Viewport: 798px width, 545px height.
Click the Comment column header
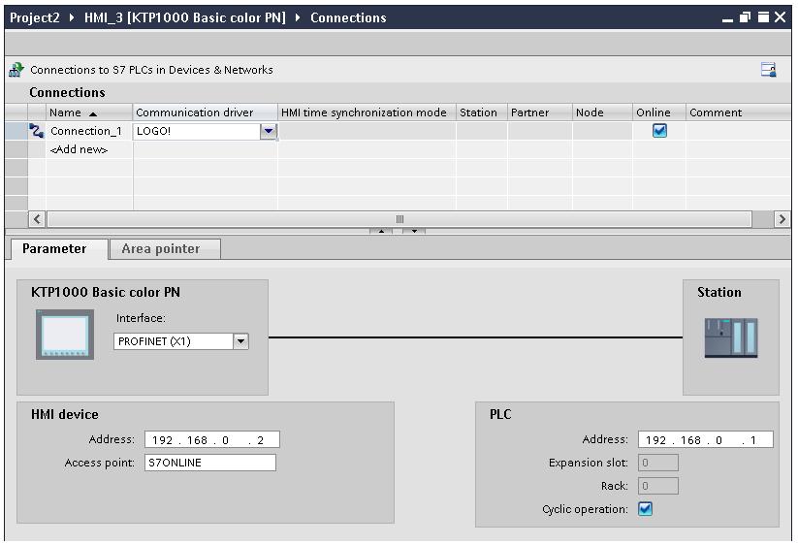coord(738,112)
